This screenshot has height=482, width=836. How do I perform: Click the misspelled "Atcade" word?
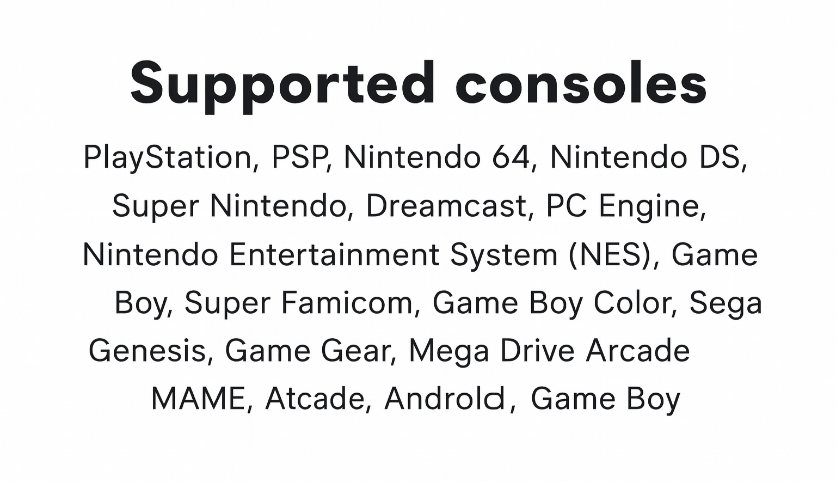pos(315,399)
